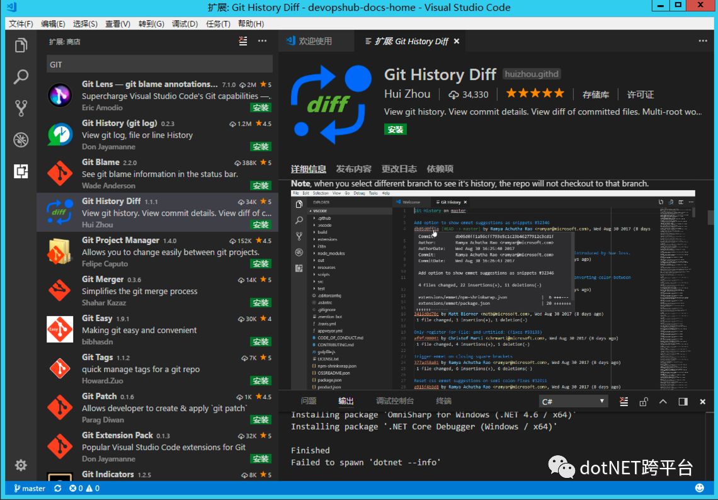
Task: Open editor more actions ellipsis top right
Action: click(x=703, y=41)
